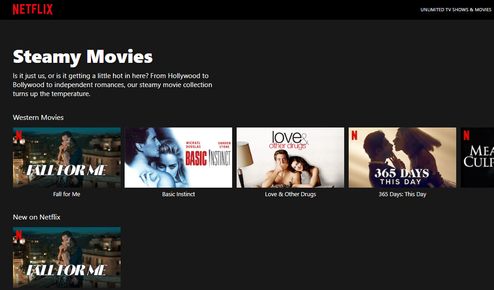This screenshot has height=290, width=494.
Task: Click the Fall for Me title link
Action: 67,194
